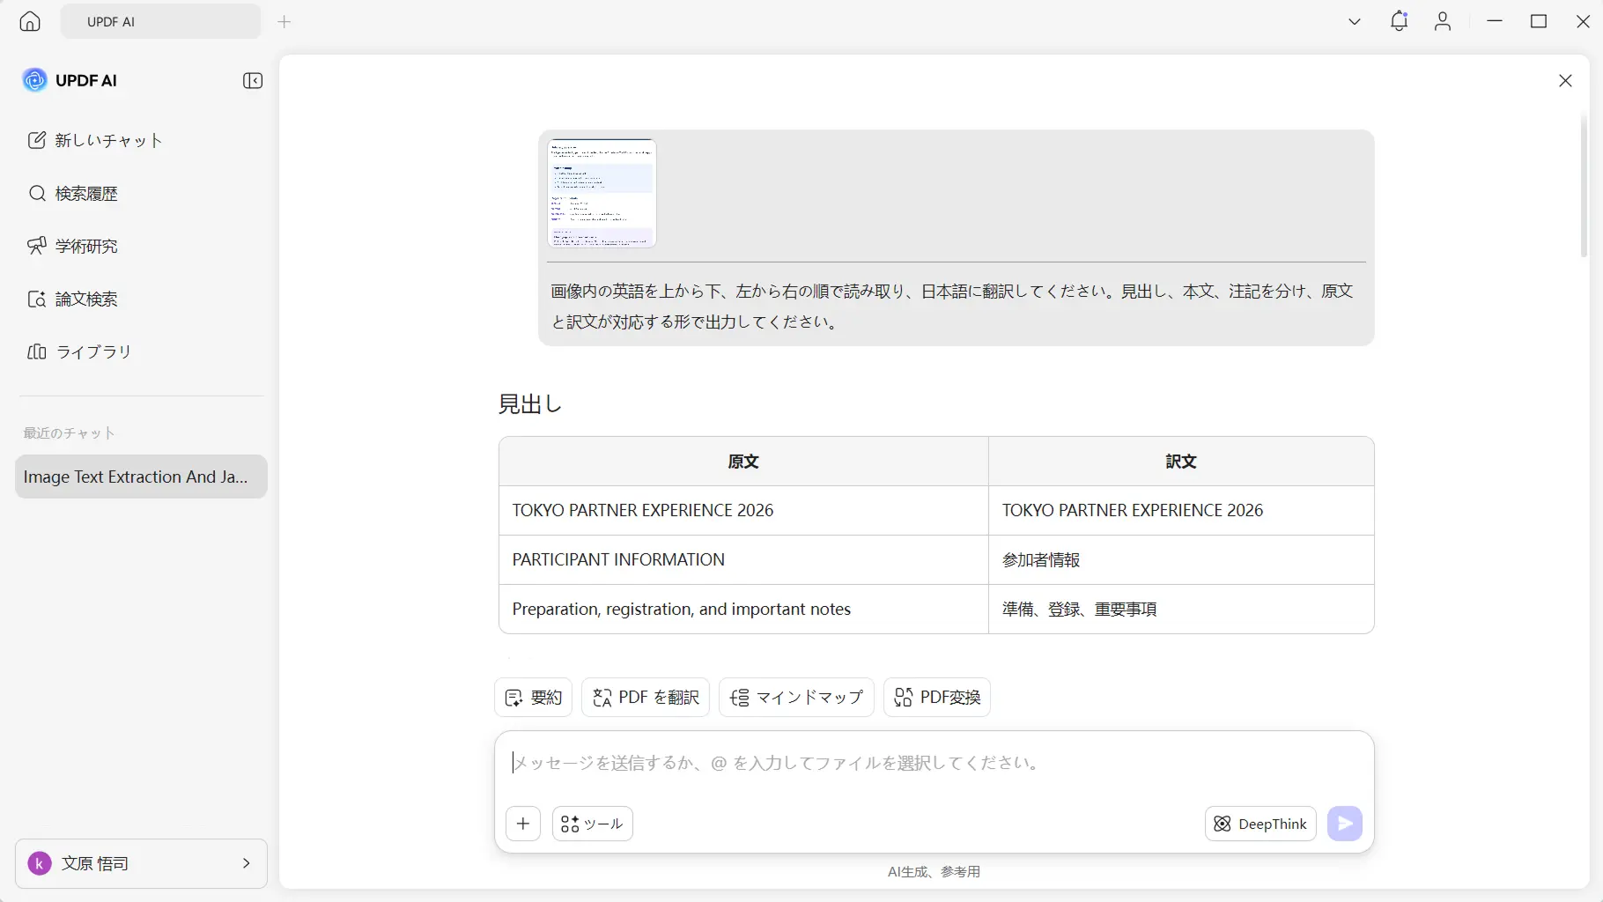Click the user prompt message text
The width and height of the screenshot is (1603, 902).
coord(952,306)
